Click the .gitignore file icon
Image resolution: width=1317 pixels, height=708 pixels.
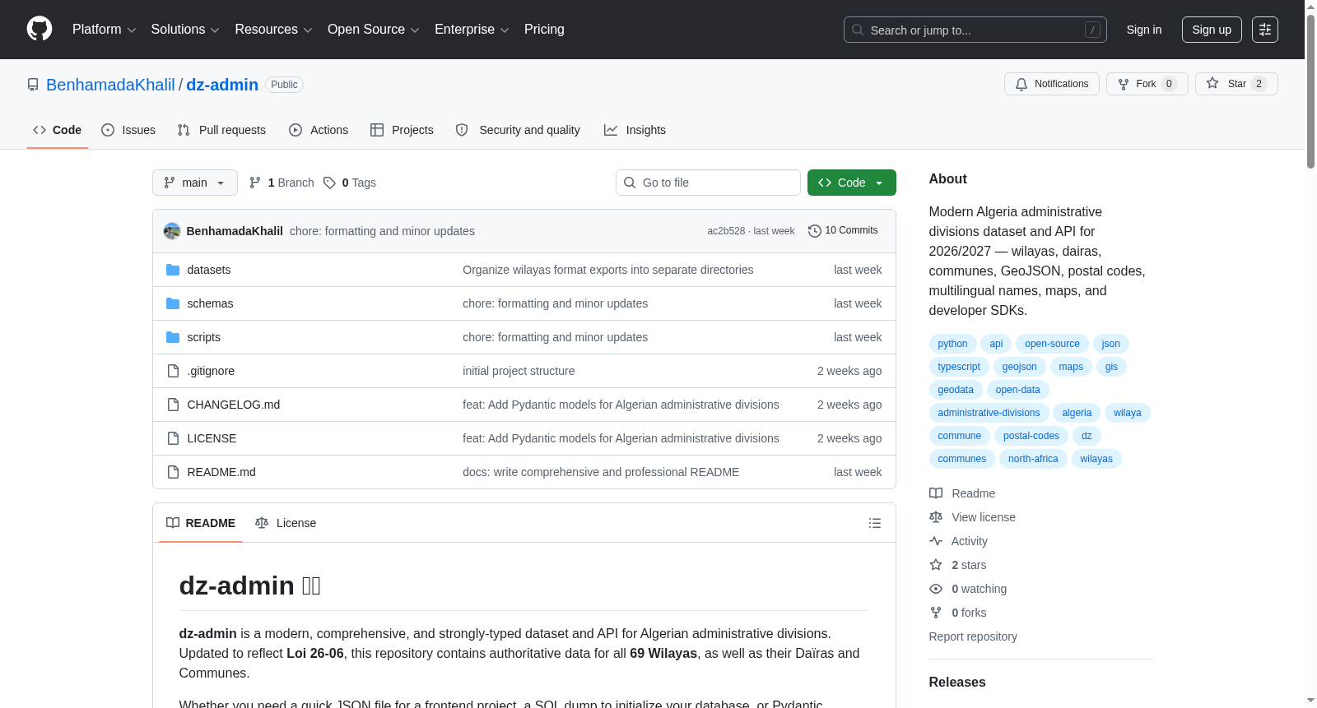[173, 371]
